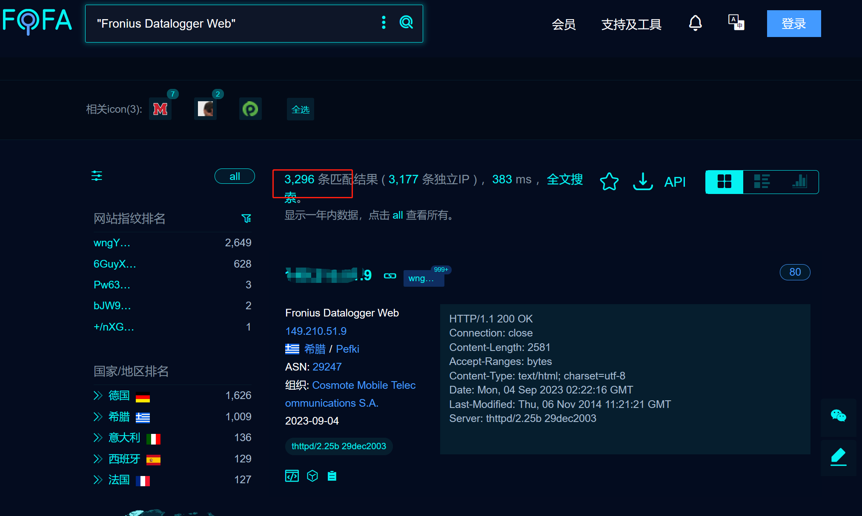The width and height of the screenshot is (862, 516).
Task: Click the Pefki city link
Action: point(347,349)
